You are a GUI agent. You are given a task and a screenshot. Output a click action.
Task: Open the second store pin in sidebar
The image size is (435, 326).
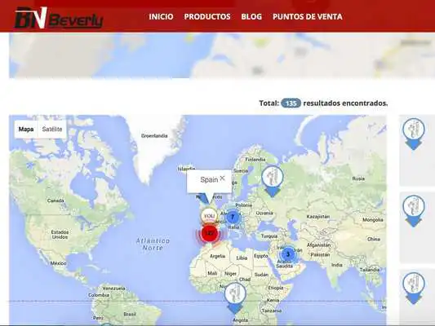[x=413, y=211]
